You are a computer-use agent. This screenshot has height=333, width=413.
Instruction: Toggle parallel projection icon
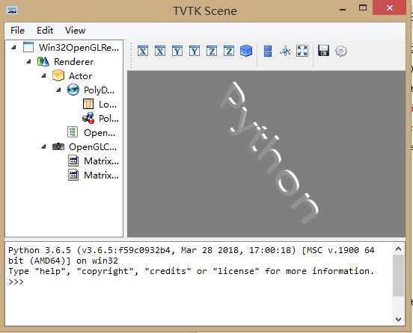[268, 51]
